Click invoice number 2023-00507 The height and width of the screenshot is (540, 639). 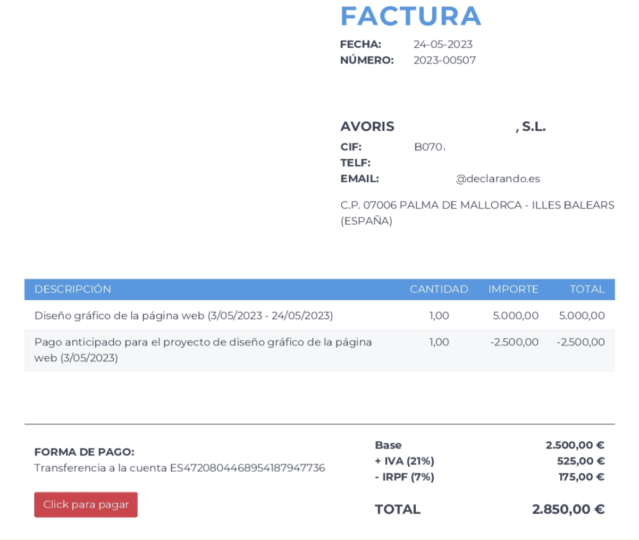tap(444, 60)
